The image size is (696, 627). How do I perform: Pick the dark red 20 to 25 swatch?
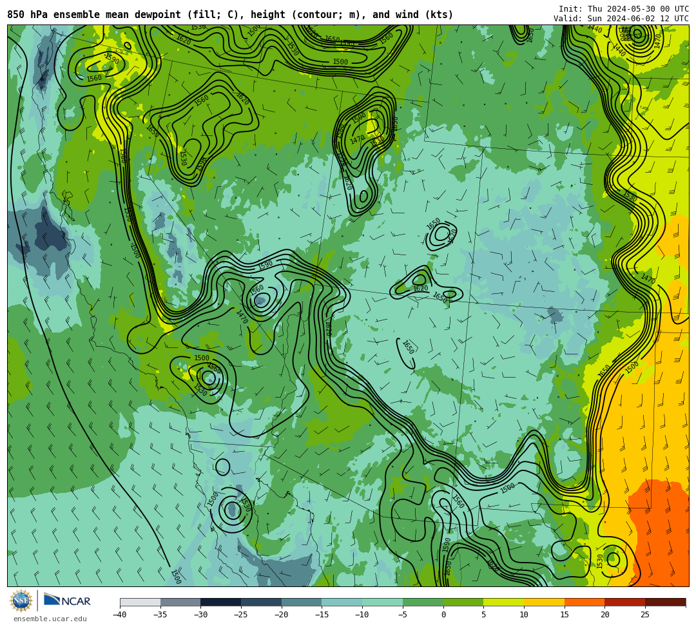[625, 602]
